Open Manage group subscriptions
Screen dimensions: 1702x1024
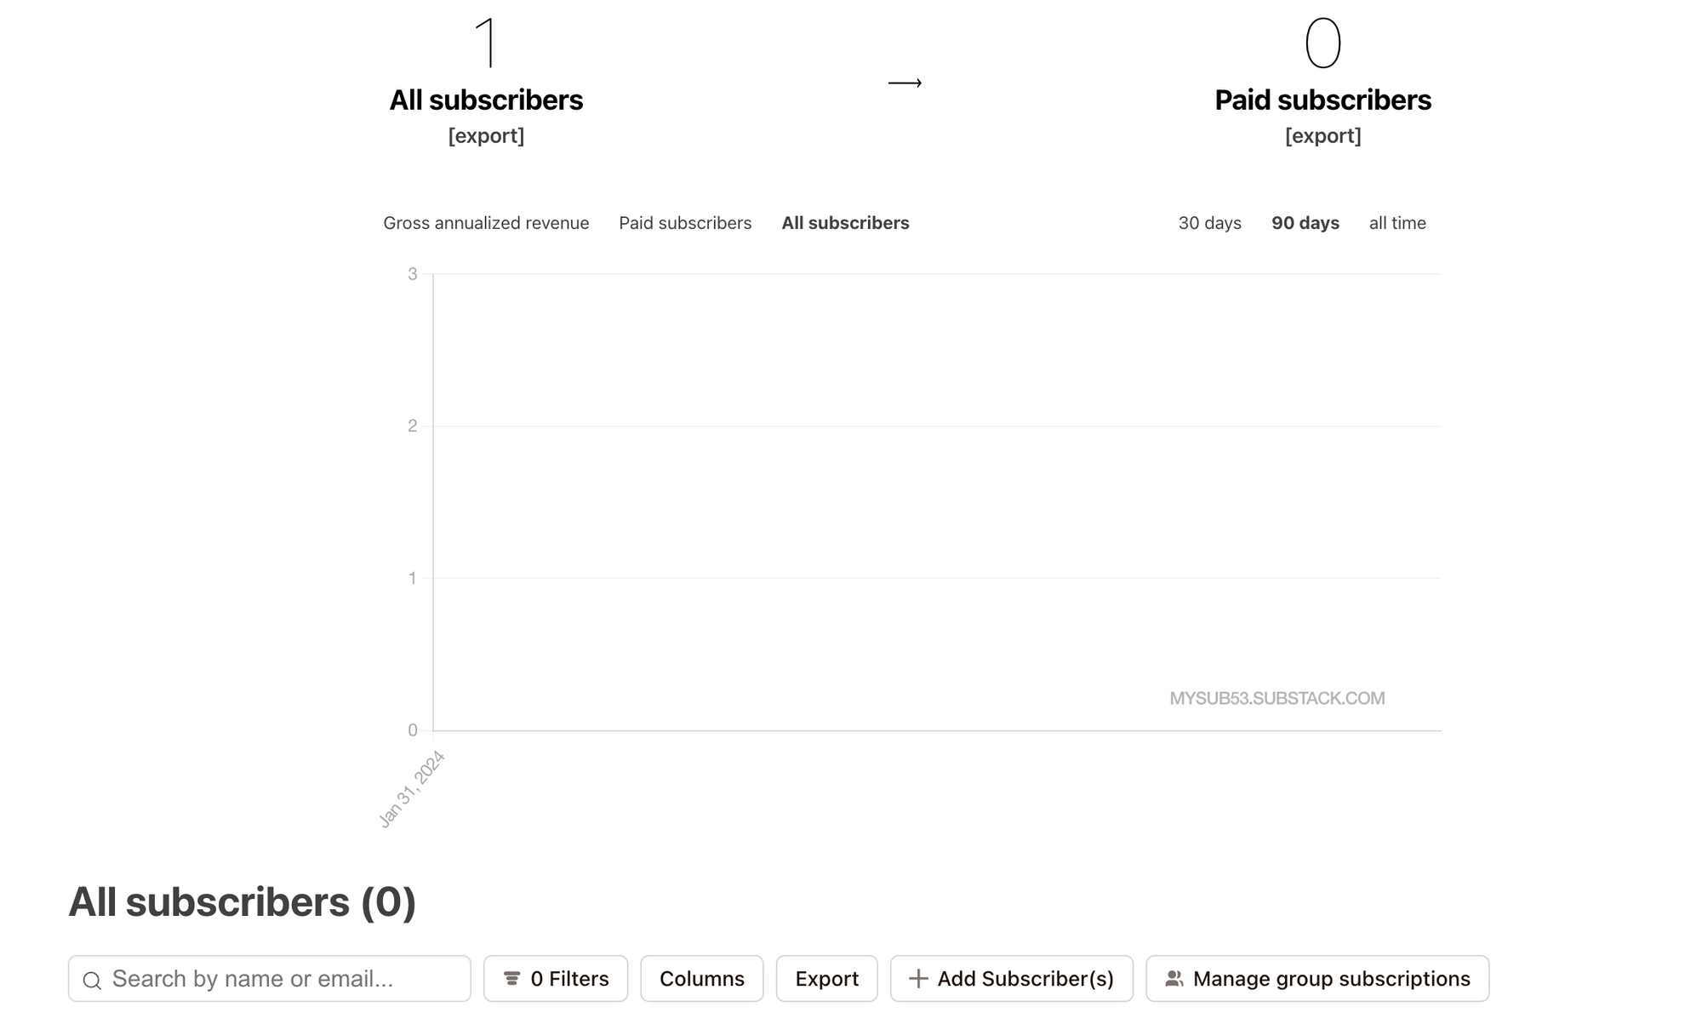1316,978
